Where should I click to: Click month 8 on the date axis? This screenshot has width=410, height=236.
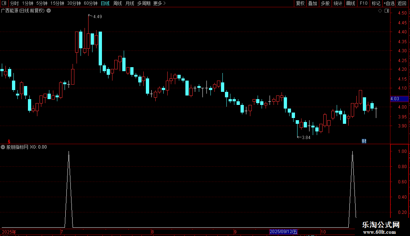pyautogui.click(x=152, y=232)
